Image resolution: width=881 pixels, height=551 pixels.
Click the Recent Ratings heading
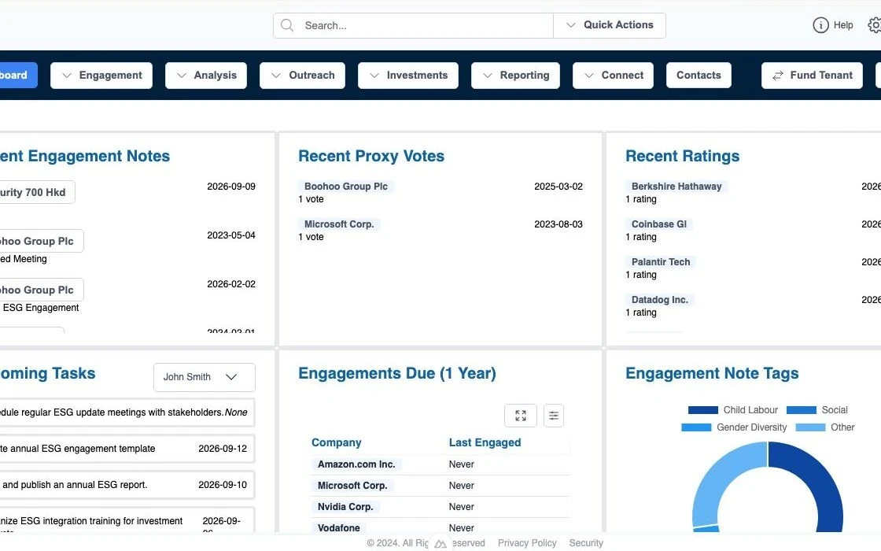(x=683, y=157)
